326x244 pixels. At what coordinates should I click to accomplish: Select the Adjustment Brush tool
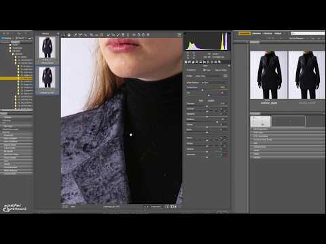pos(117,35)
